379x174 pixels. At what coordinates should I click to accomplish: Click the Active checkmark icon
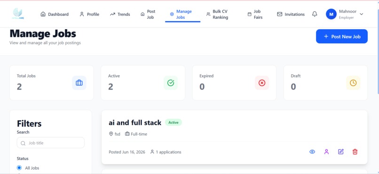[x=171, y=83]
